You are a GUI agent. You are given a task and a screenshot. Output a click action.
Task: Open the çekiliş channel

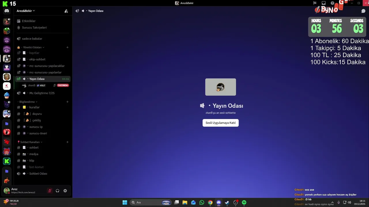pos(43,120)
